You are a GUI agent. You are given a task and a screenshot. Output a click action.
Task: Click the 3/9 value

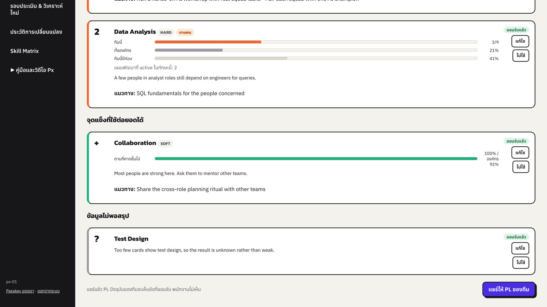495,42
